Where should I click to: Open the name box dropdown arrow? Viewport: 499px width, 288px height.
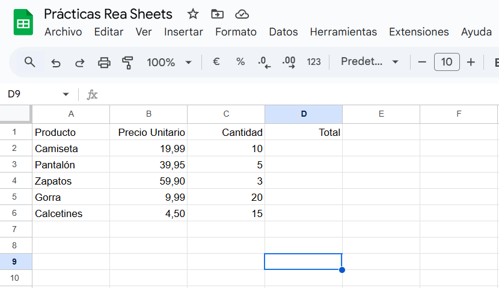[x=66, y=94]
